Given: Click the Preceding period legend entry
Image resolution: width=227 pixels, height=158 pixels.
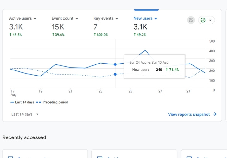Looking at the screenshot, I should coord(52,102).
